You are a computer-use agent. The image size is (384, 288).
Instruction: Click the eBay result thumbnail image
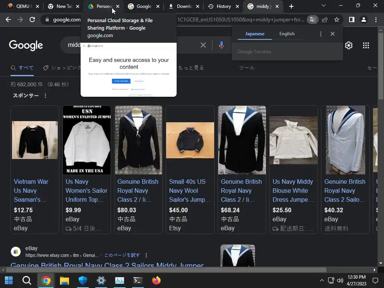pyautogui.click(x=237, y=255)
